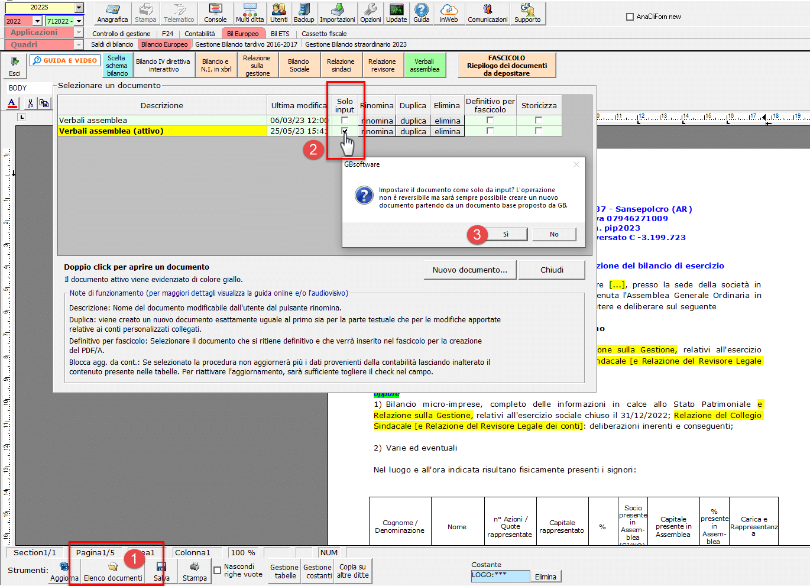
Task: Open the Utenti users icon
Action: (x=279, y=13)
